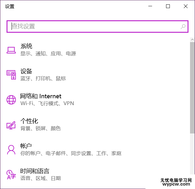Click the Accounts person icon
The image size is (195, 189).
click(x=11, y=150)
